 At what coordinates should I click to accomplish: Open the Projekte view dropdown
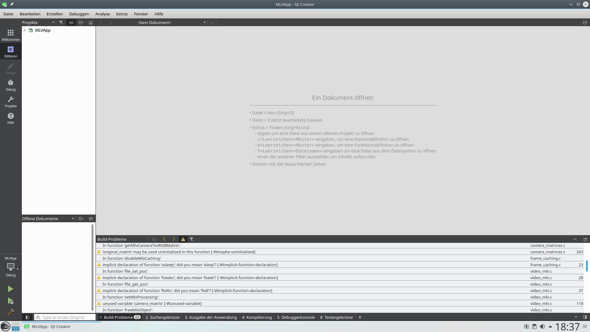click(38, 22)
